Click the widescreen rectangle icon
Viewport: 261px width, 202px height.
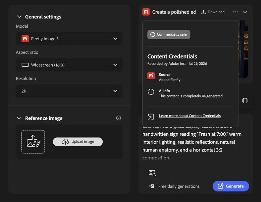point(25,65)
